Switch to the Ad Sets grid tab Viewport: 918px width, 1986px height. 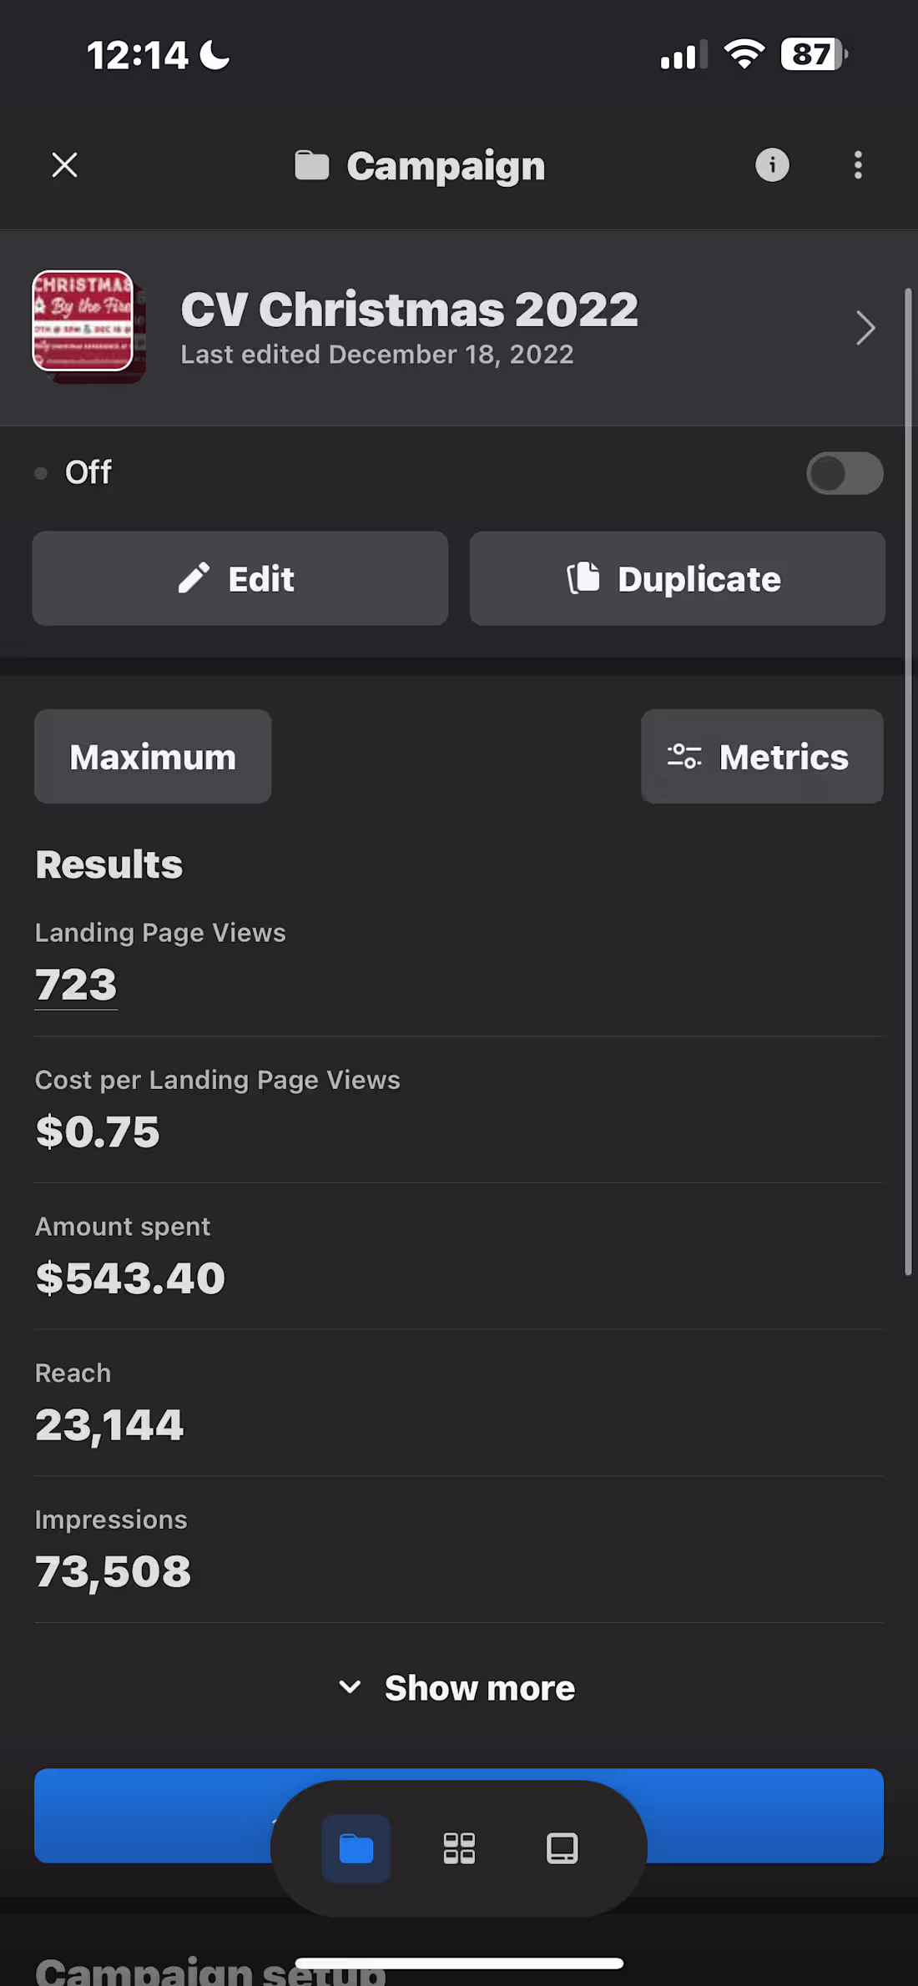[459, 1848]
